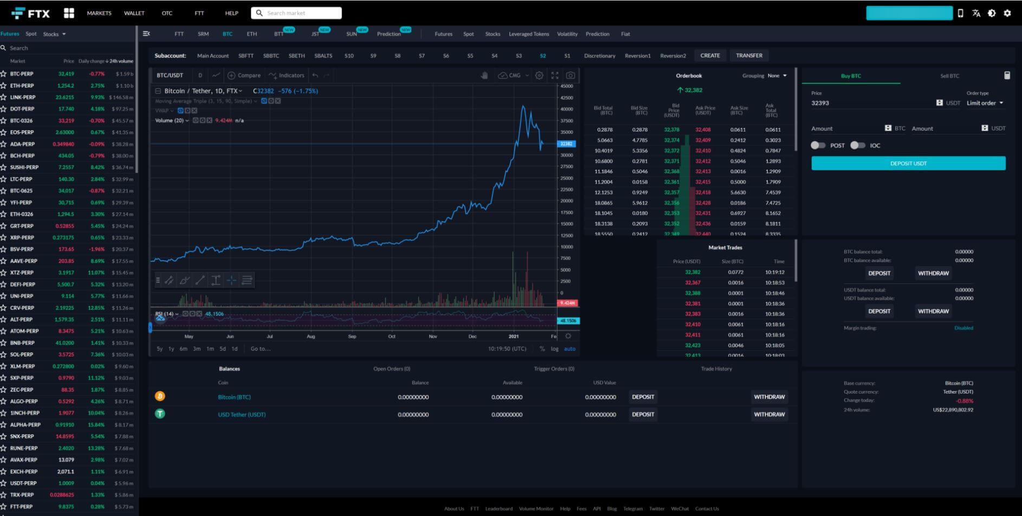The image size is (1022, 516).
Task: Withdraw from the Bitcoin (BTC) balance row
Action: 769,397
